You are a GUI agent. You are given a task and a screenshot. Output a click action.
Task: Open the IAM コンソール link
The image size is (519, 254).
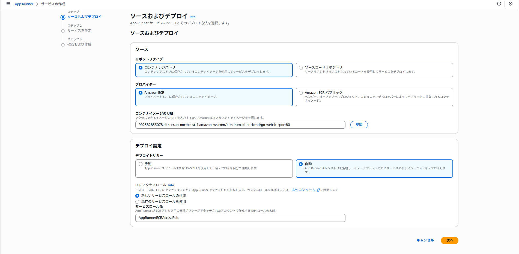coord(303,190)
